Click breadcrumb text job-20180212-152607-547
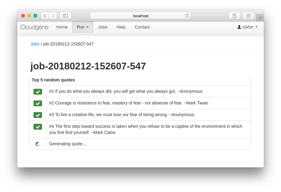The height and width of the screenshot is (192, 281). click(68, 44)
